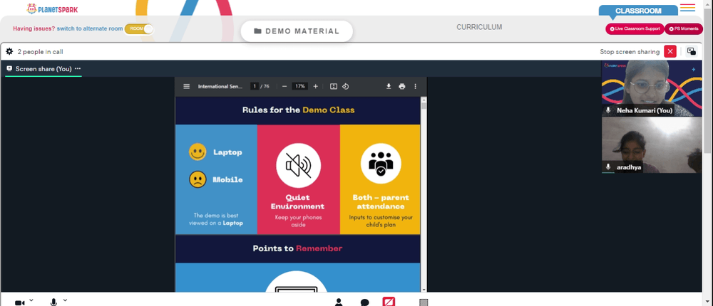Click the happy Laptop smiley graphic
The image size is (713, 306).
[x=198, y=152]
